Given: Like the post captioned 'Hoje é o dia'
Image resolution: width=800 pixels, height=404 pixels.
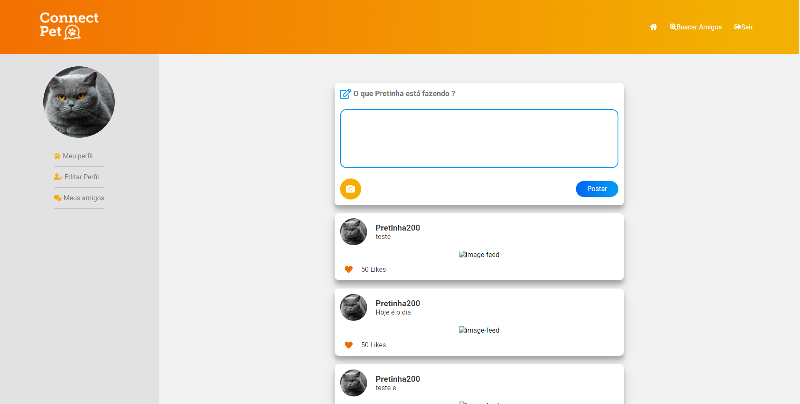Looking at the screenshot, I should click(349, 345).
